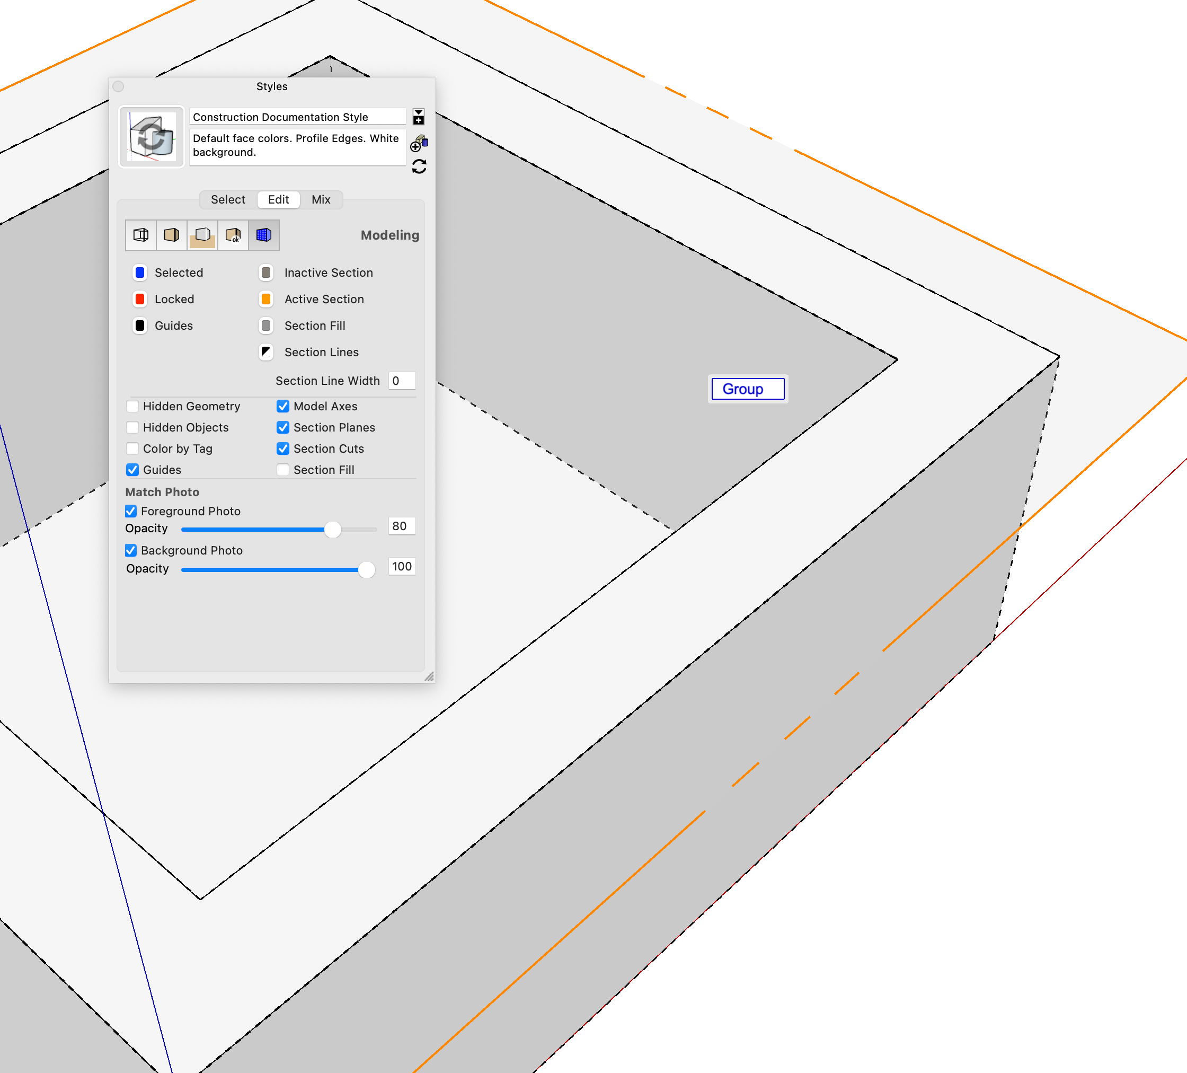Click update style refresh arrows icon

(x=419, y=166)
